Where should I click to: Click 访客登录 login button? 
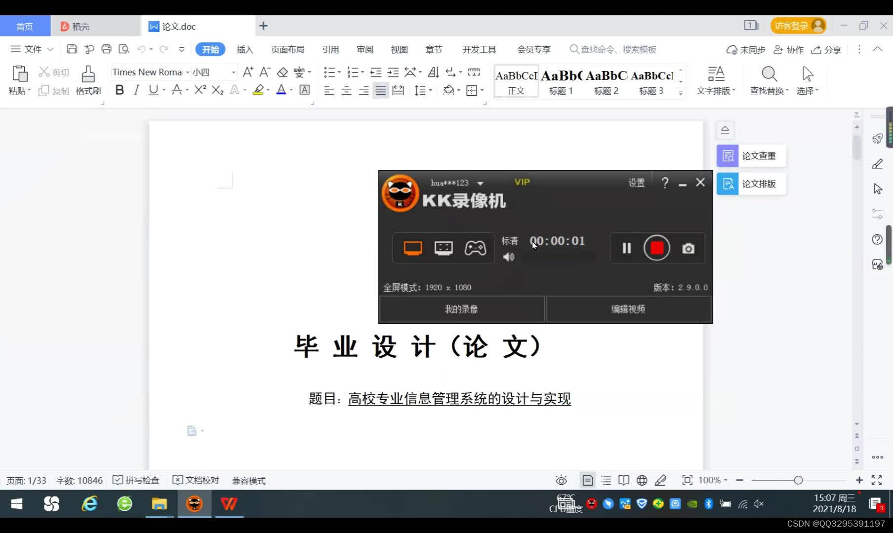point(798,26)
